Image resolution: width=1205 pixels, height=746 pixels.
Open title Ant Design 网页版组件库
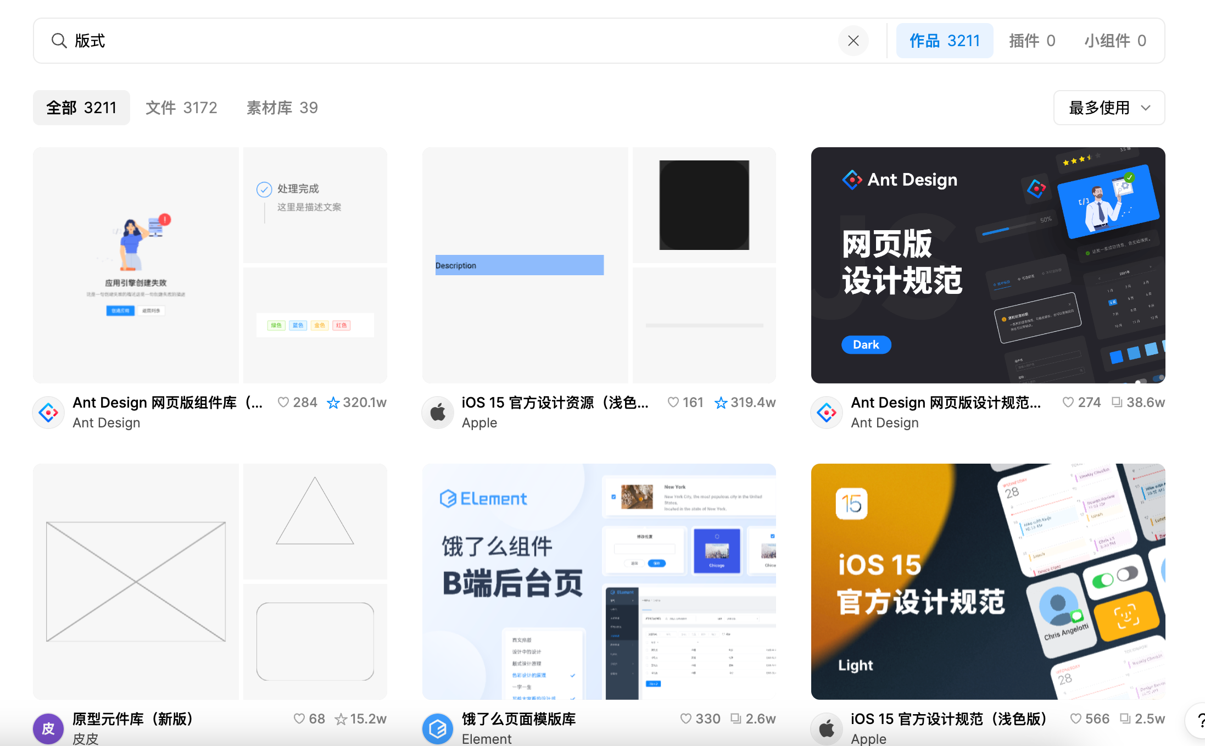coord(168,403)
